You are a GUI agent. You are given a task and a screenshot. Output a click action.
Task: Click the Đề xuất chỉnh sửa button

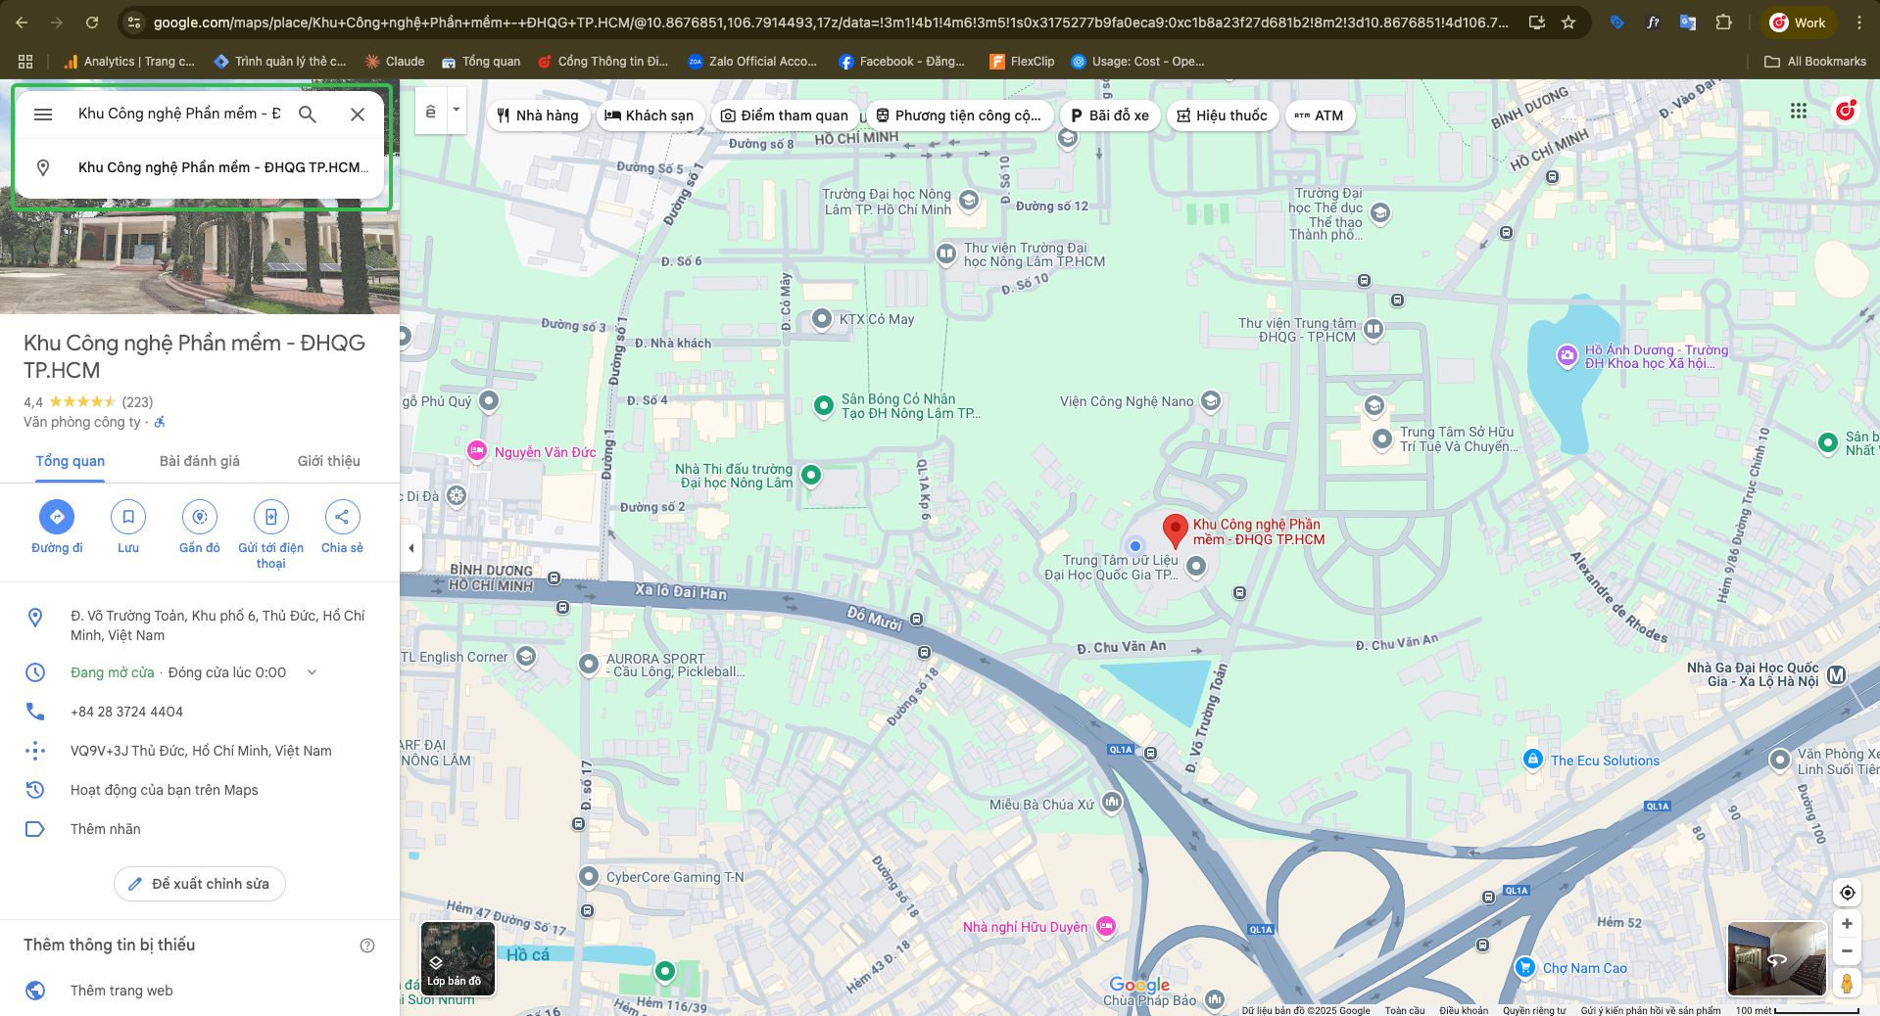click(x=200, y=884)
